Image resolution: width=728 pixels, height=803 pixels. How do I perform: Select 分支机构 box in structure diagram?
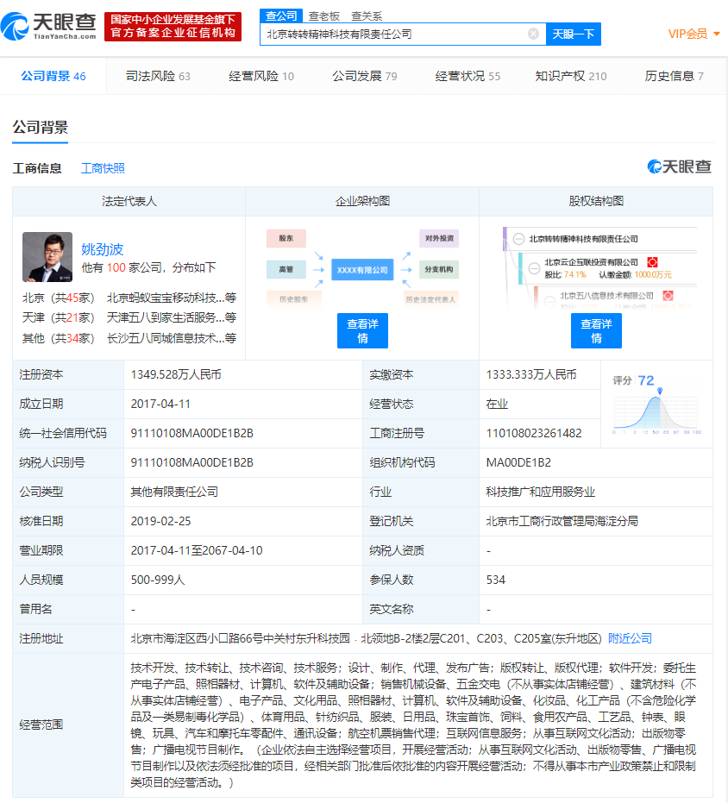point(439,269)
